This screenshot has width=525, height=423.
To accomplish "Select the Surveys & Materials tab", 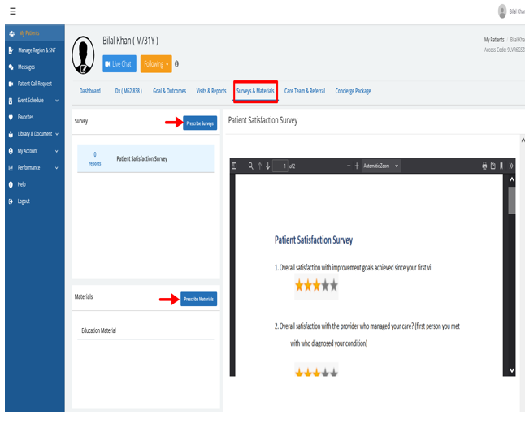I will [255, 91].
